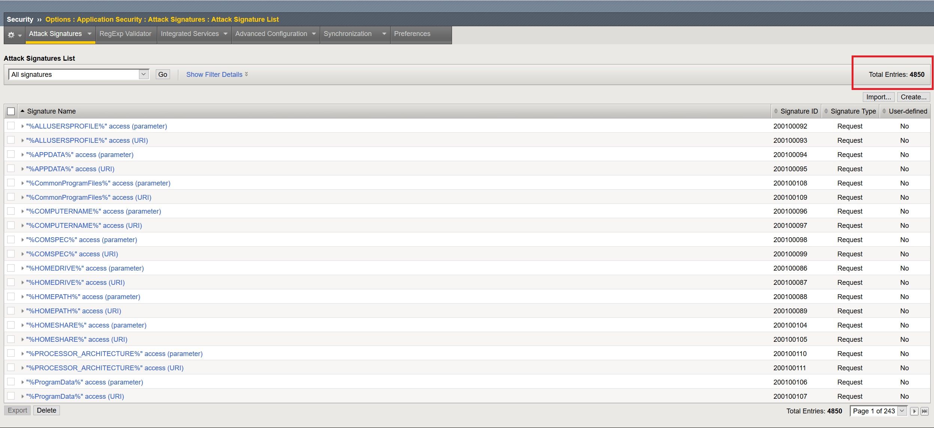934x428 pixels.
Task: Select checkbox for "%APPDATA%" access (parameter)
Action: tap(11, 154)
